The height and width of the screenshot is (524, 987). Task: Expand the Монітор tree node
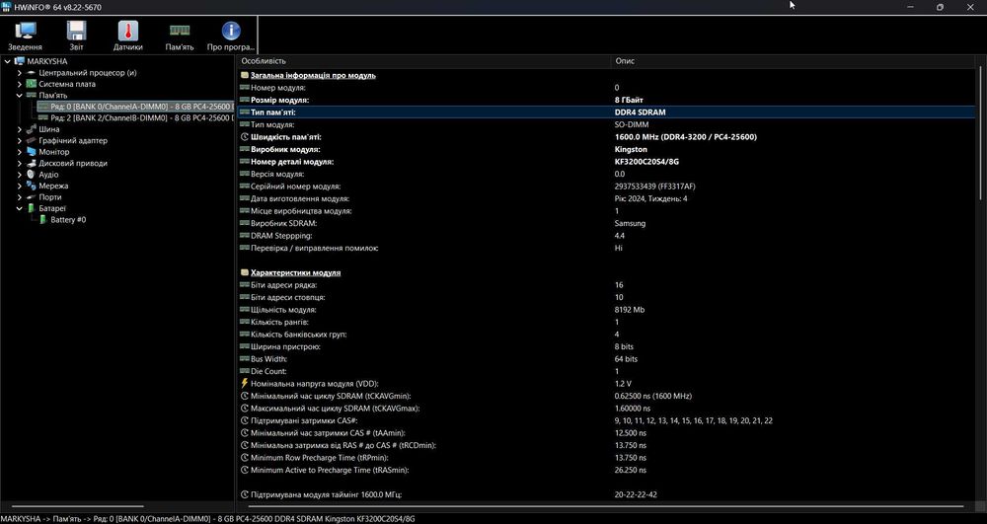(x=19, y=152)
